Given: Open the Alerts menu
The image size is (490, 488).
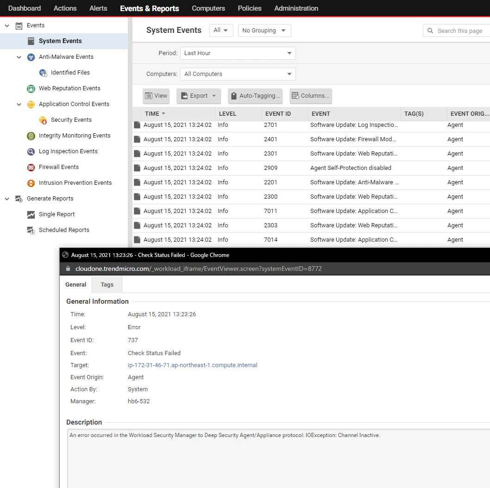Looking at the screenshot, I should coord(98,8).
